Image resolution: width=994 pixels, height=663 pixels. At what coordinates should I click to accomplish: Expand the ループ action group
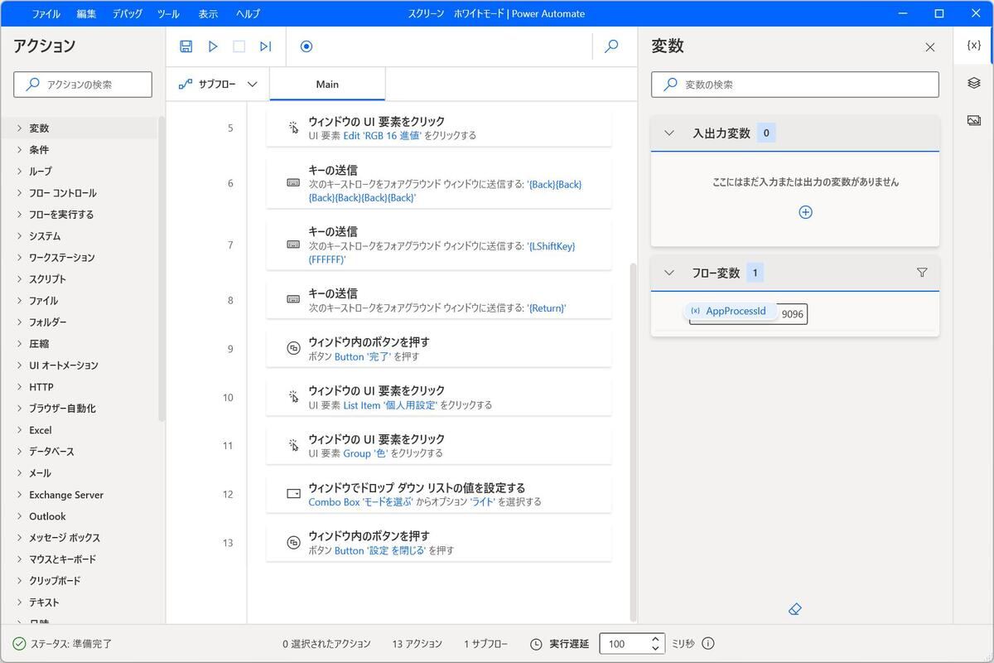[19, 172]
